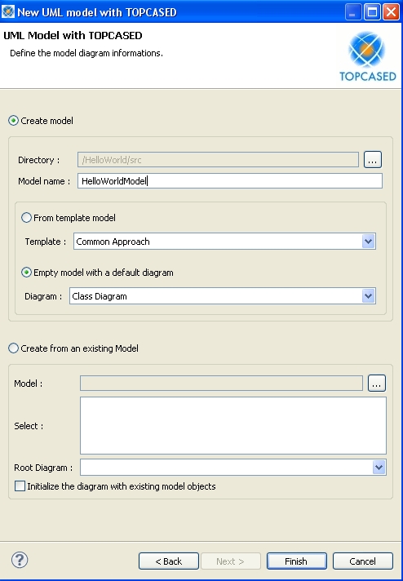This screenshot has height=581, width=403.
Task: Click into the Model name text field
Action: pos(230,181)
